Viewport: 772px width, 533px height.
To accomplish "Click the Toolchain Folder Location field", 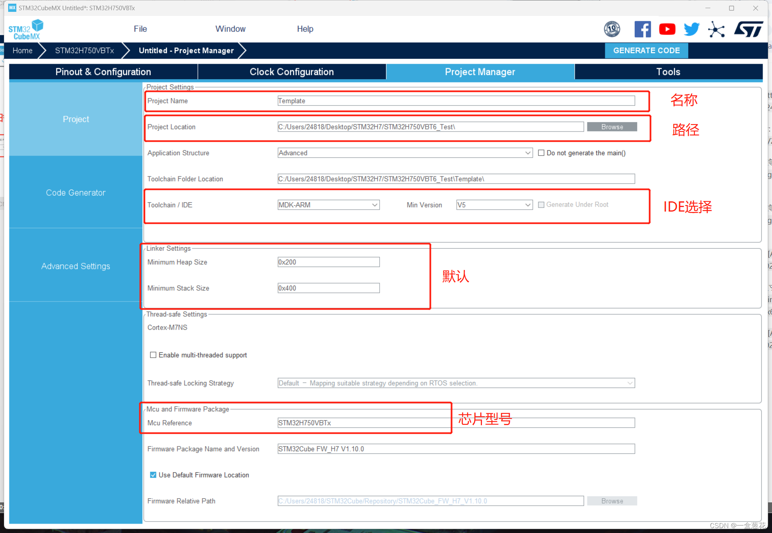I will click(x=456, y=179).
